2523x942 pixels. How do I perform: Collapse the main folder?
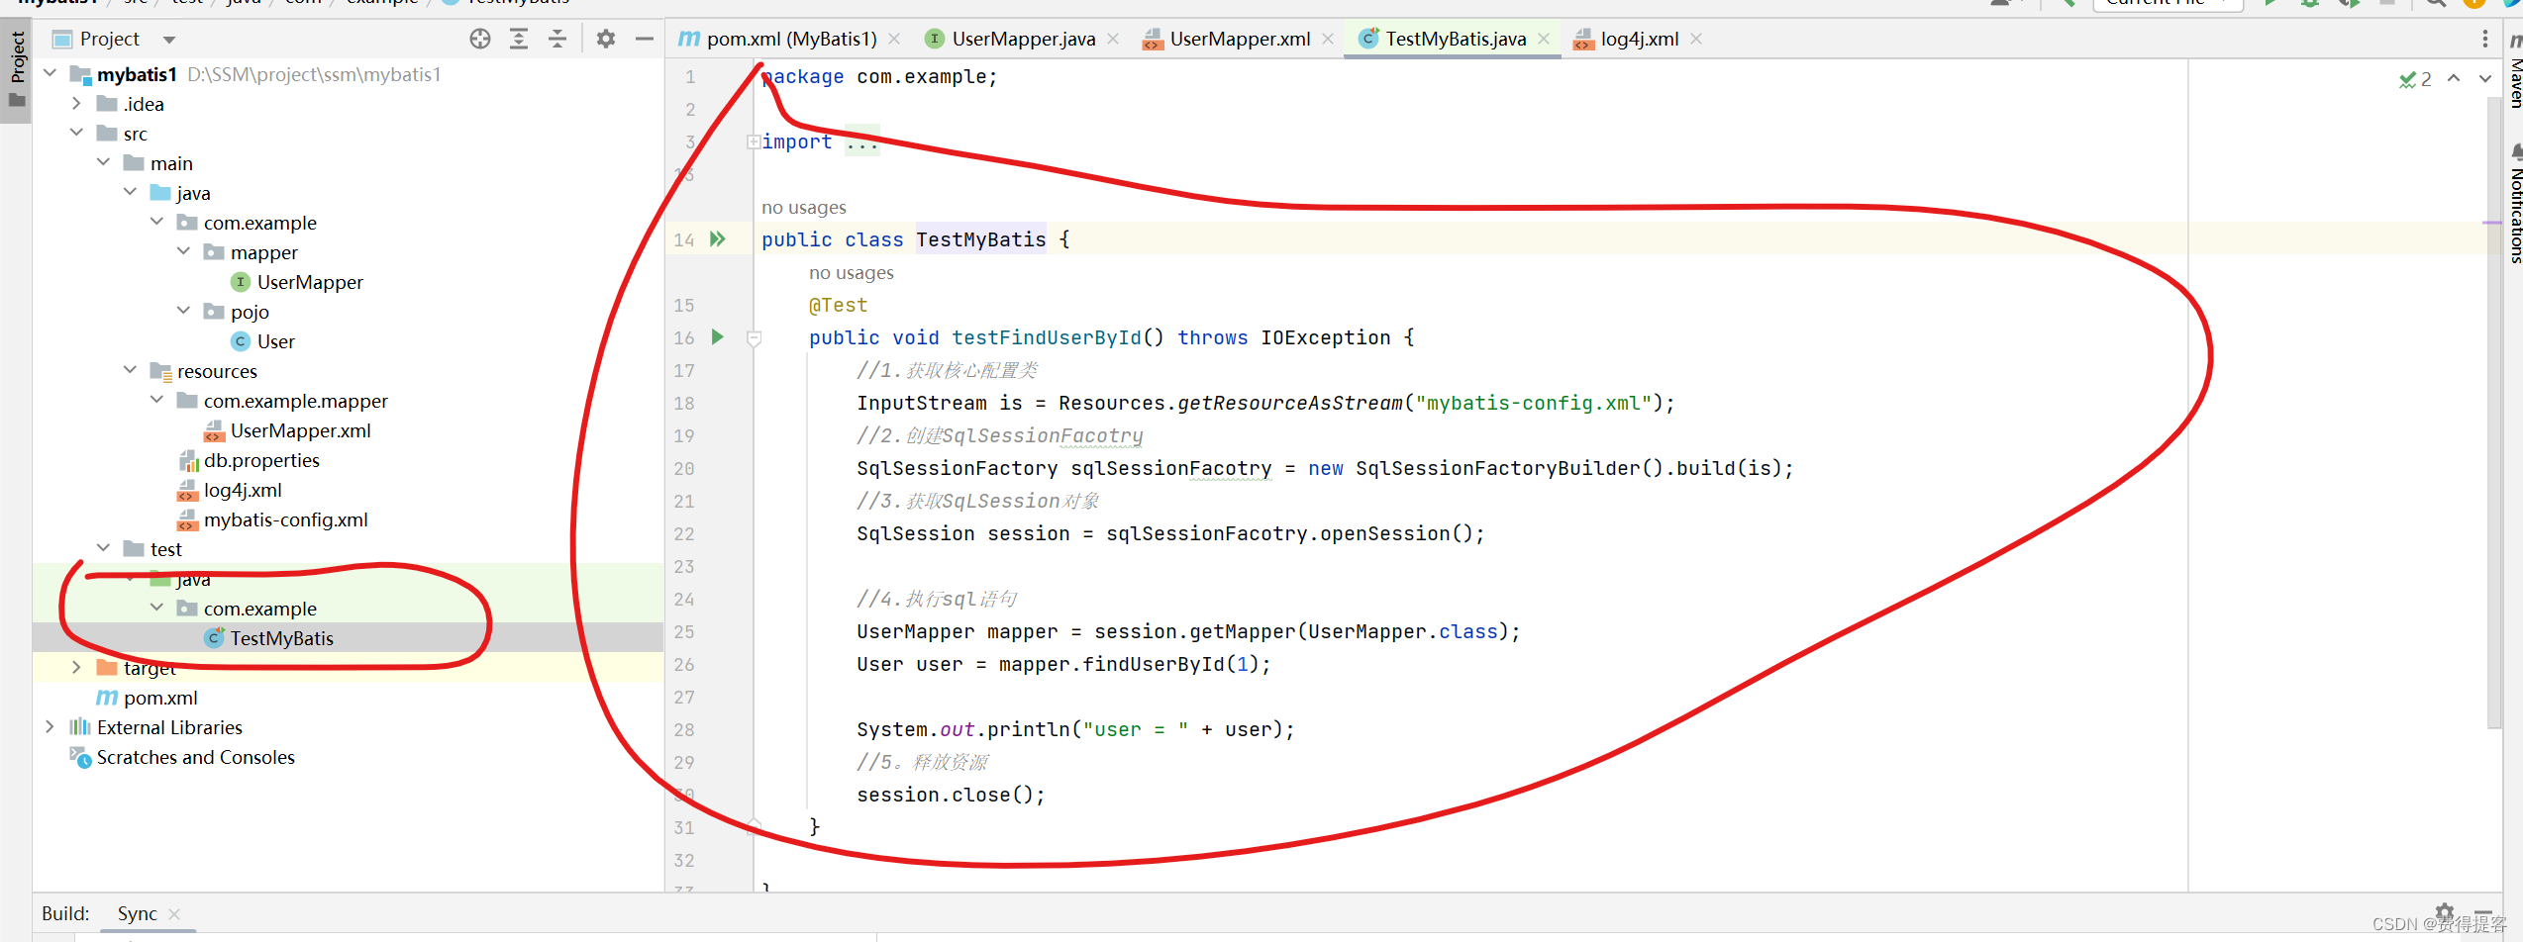pos(103,163)
